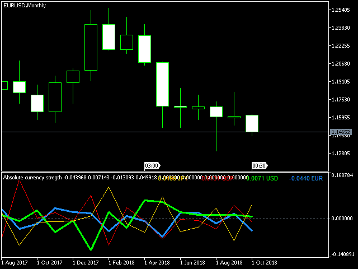358x269 pixels.
Task: Click the 00:30 time marker flag
Action: click(x=259, y=165)
